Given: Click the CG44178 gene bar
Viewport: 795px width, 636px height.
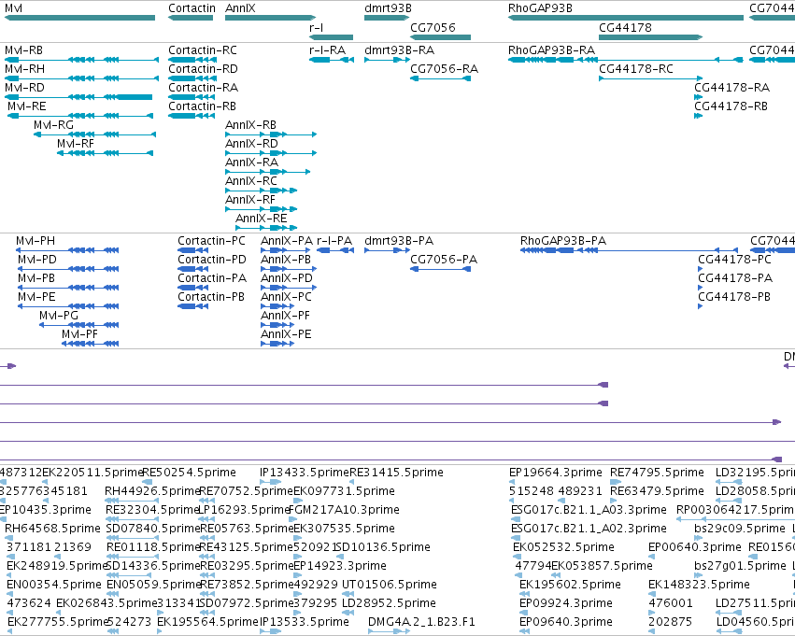Looking at the screenshot, I should tap(650, 37).
